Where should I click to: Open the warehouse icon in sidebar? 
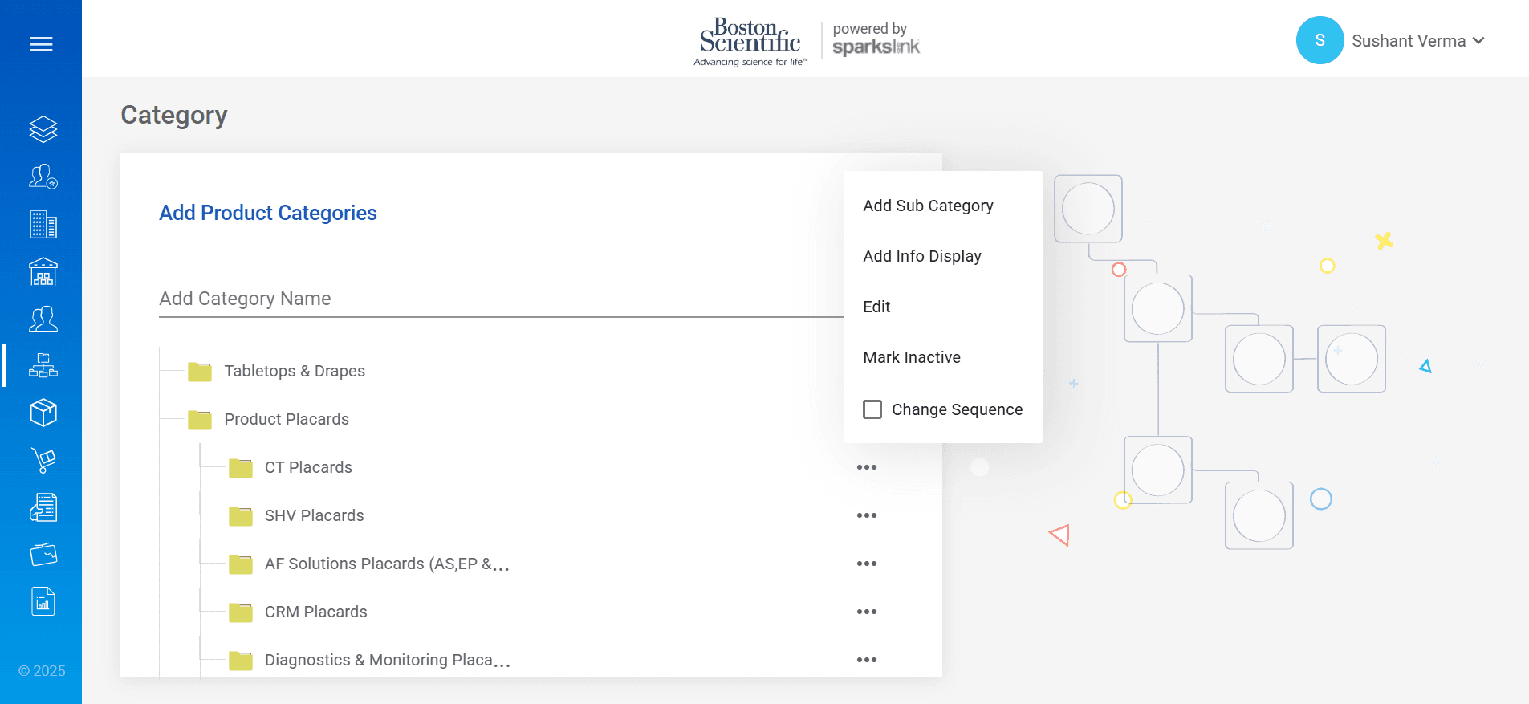click(x=43, y=271)
